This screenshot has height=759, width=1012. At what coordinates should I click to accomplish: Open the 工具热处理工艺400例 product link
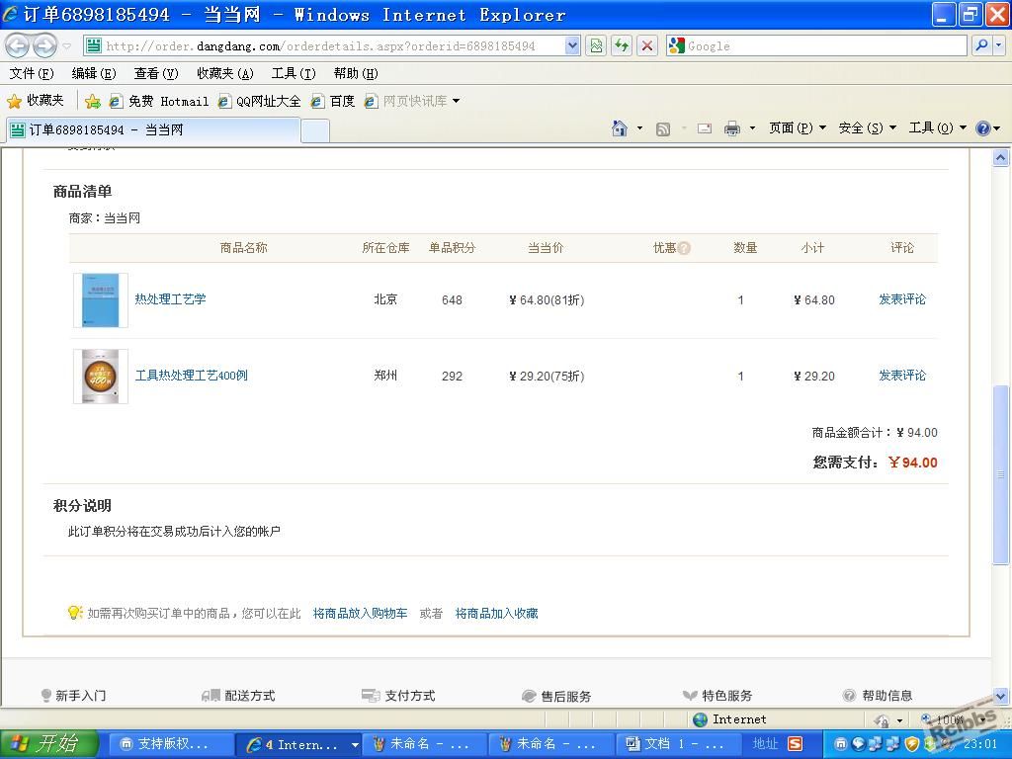tap(191, 375)
